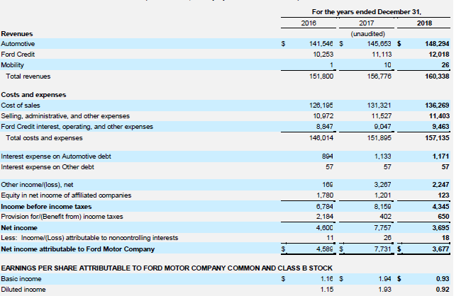Viewport: 466px width, 296px height.
Task: Click Total revenues 2018 value 160,338
Action: [x=437, y=76]
